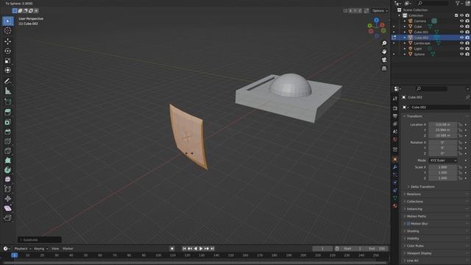
Task: Click the viewport pan hand icon
Action: click(x=384, y=52)
